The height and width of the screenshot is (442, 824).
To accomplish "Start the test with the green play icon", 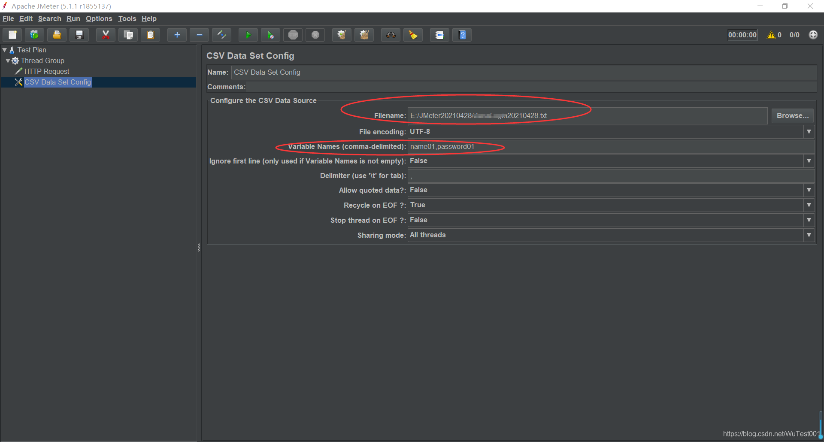I will [x=248, y=35].
